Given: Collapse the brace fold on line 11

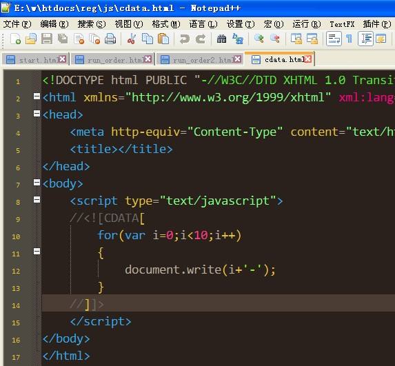Looking at the screenshot, I should (37, 251).
